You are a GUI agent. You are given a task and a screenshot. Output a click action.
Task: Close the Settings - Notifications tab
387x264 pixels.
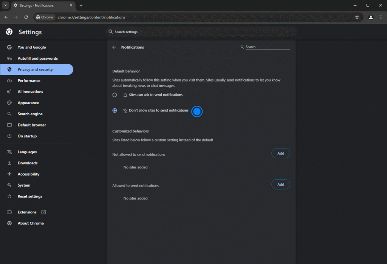pyautogui.click(x=71, y=5)
